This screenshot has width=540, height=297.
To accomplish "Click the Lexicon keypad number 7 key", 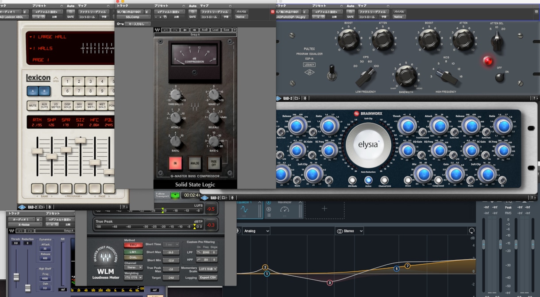I will (79, 92).
